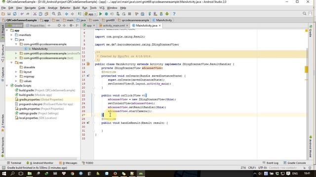Switch to the Project Files view tab

pos(35,26)
